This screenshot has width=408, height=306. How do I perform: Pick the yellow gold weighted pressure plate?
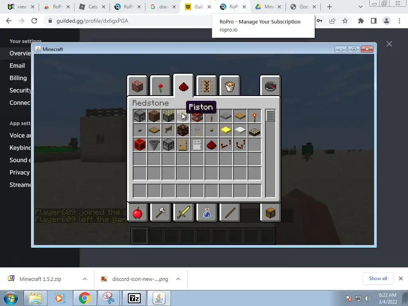[226, 130]
